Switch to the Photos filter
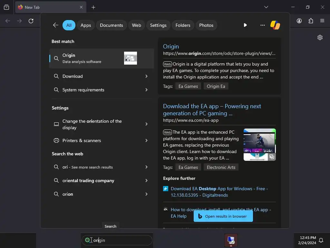 206,25
